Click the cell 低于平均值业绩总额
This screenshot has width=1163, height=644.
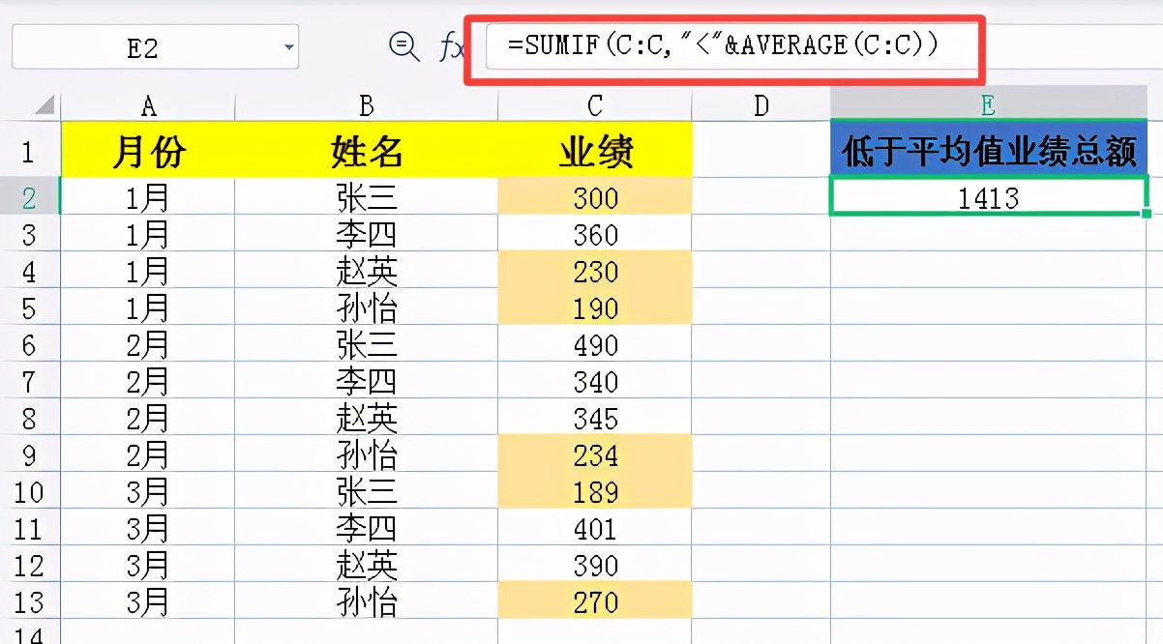point(989,150)
